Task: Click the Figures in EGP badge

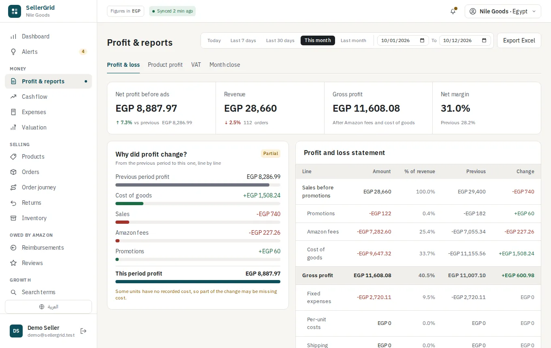Action: point(126,11)
